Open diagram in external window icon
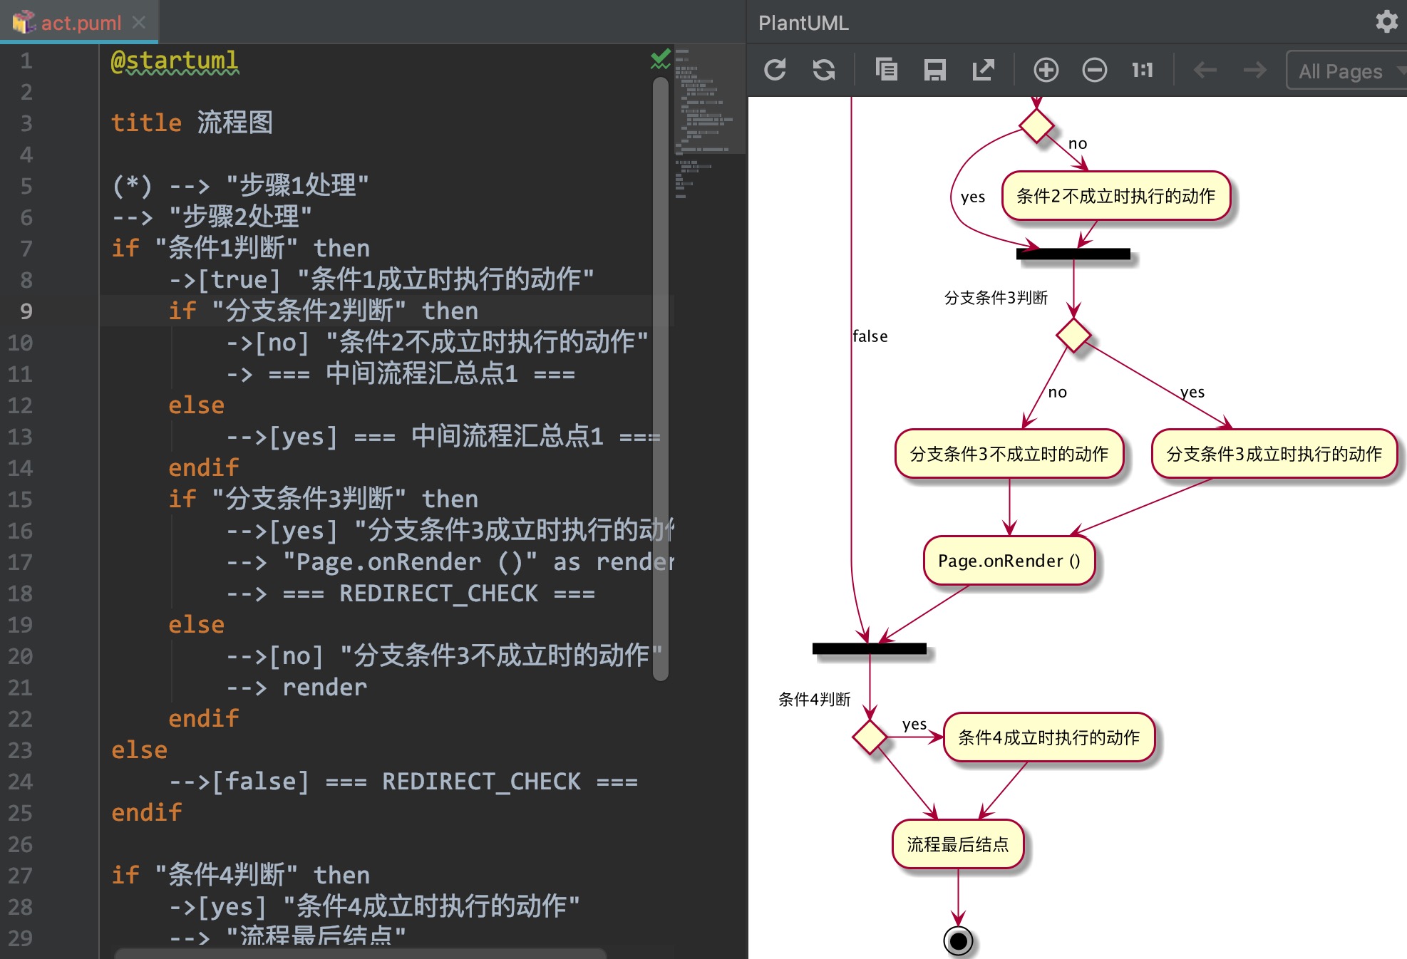 (983, 70)
